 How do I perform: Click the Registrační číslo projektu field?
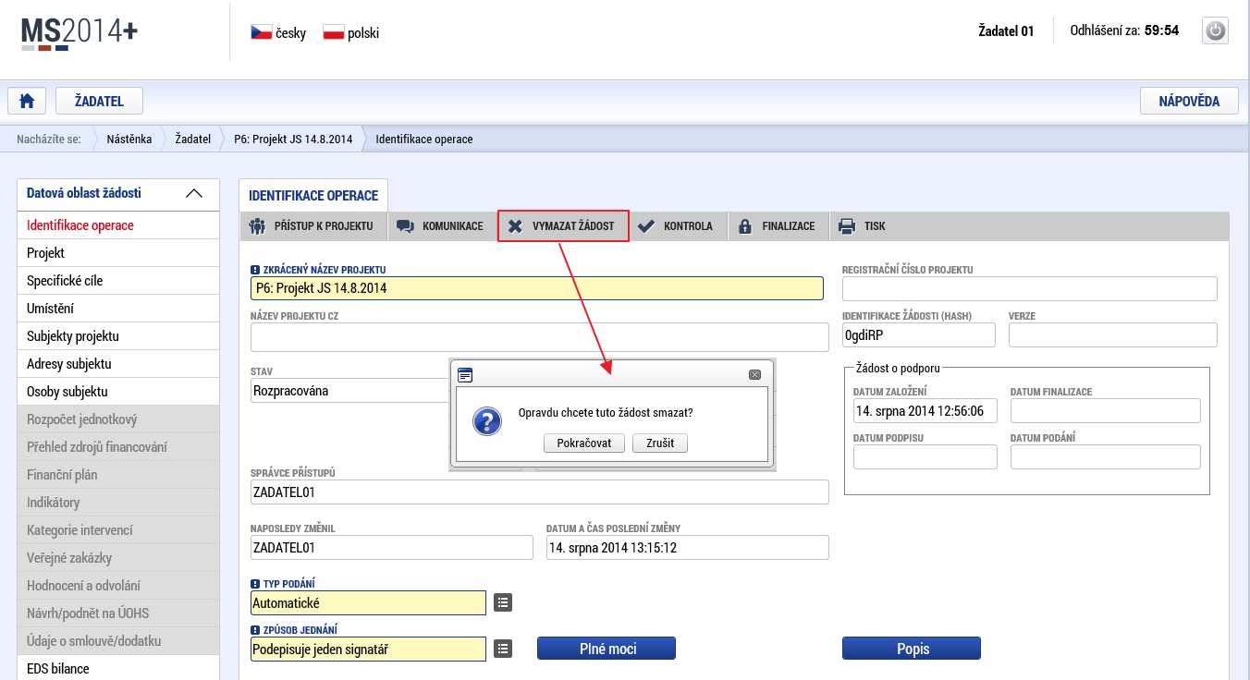coord(1030,288)
